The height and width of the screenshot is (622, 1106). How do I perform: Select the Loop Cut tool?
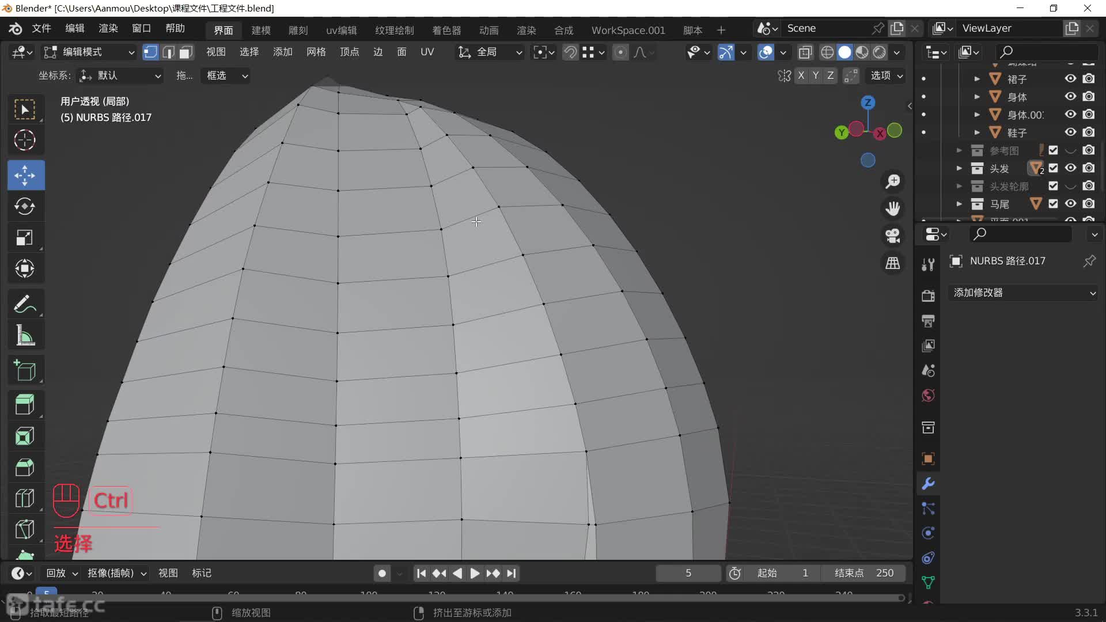25,498
